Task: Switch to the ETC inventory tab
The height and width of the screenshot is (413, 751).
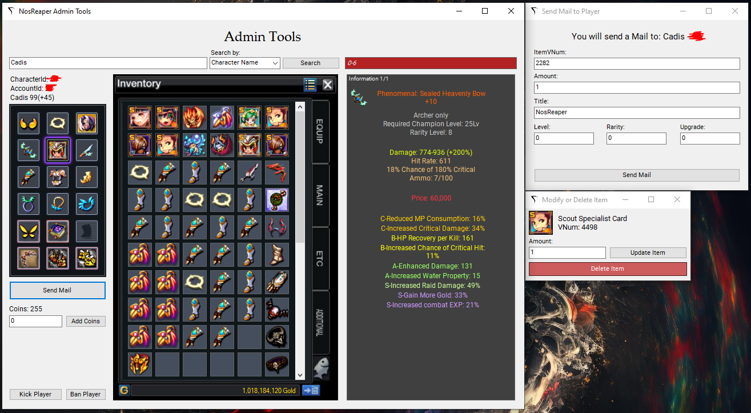Action: pos(320,258)
